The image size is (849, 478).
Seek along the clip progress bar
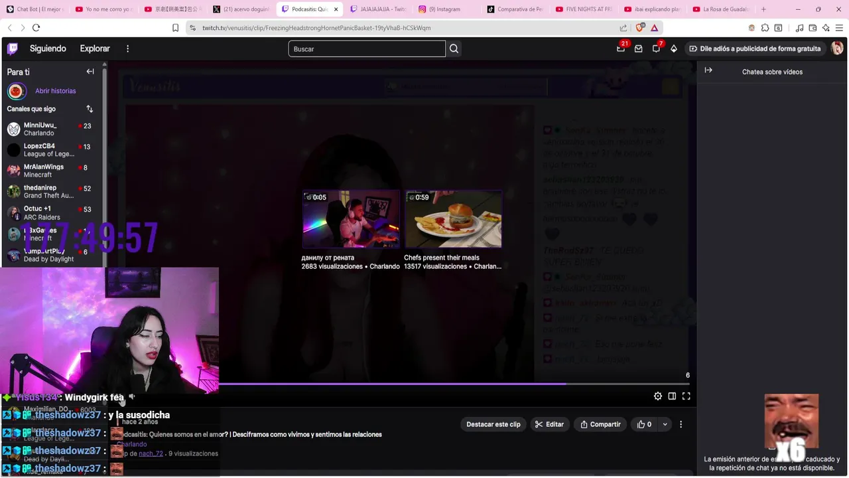point(454,384)
